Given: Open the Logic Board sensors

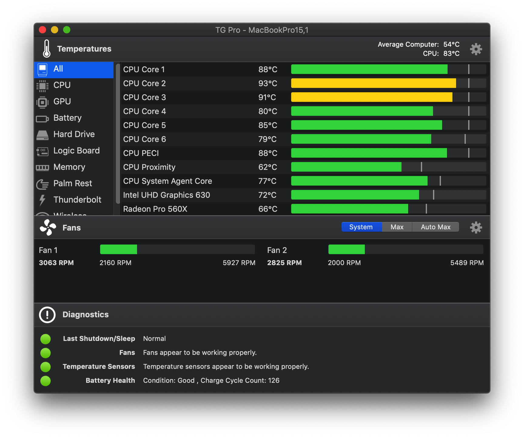Looking at the screenshot, I should (76, 150).
